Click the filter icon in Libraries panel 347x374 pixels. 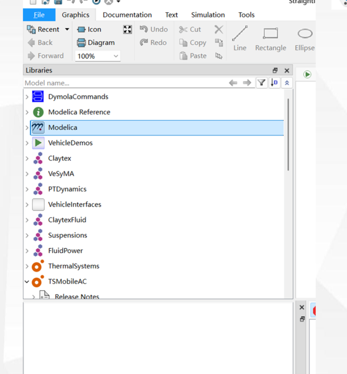pos(262,83)
